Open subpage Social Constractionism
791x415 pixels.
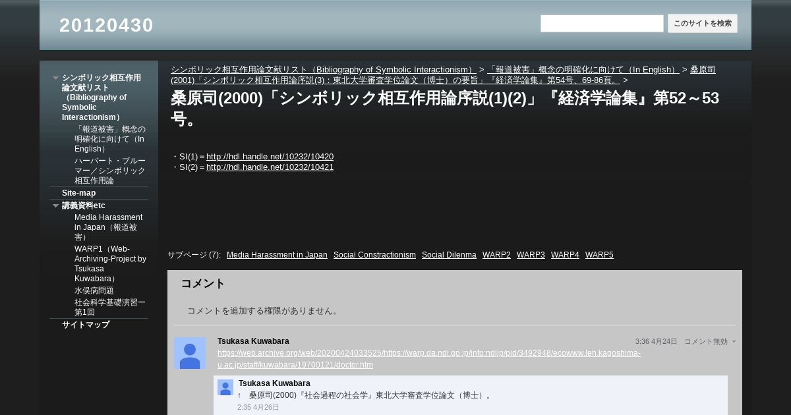[374, 255]
